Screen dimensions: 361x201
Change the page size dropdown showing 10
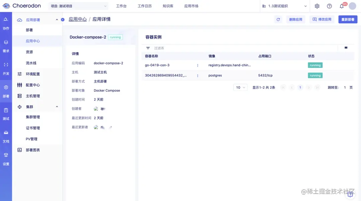point(240,88)
